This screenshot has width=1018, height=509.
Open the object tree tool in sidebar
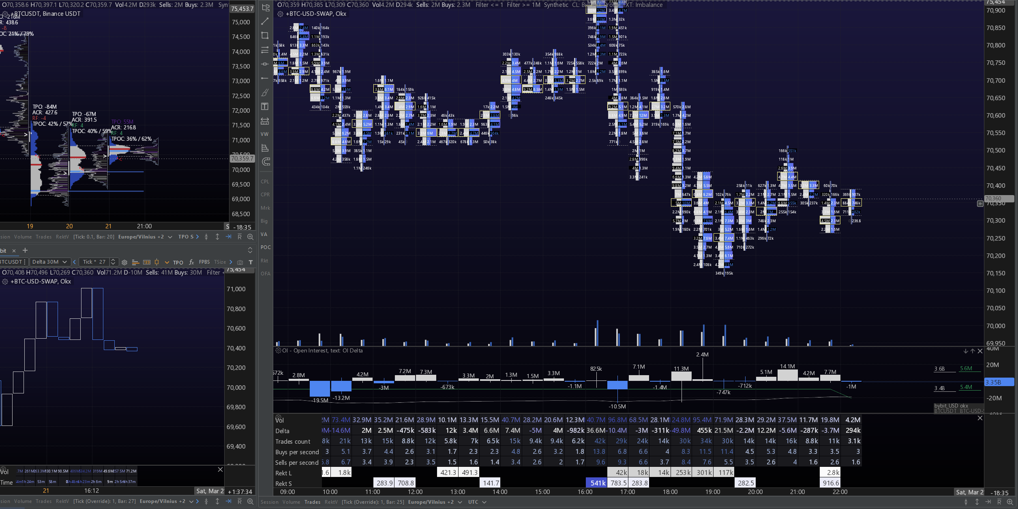[265, 8]
